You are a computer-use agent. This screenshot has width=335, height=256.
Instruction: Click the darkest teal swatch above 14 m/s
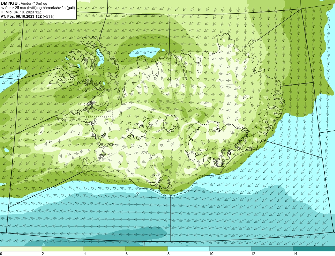coord(314,249)
